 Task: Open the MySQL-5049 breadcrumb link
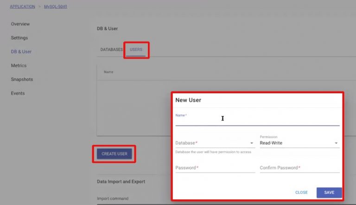(57, 6)
